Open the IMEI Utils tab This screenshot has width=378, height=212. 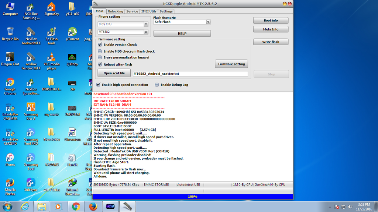pyautogui.click(x=149, y=11)
